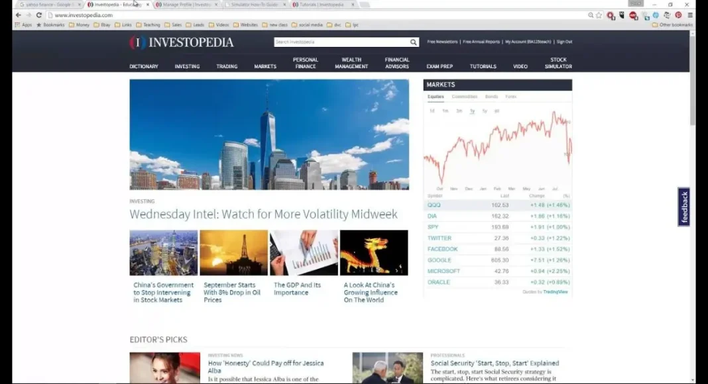Open the EXAM PREP menu
The image size is (708, 384).
(440, 66)
